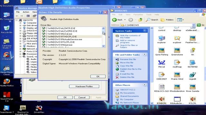Image resolution: width=206 pixels, height=115 pixels.
Task: Select the RTLCPL speaker icon
Action: point(192,99)
